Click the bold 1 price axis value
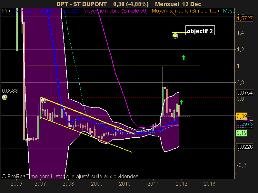This screenshot has height=193, width=258. click(x=238, y=66)
